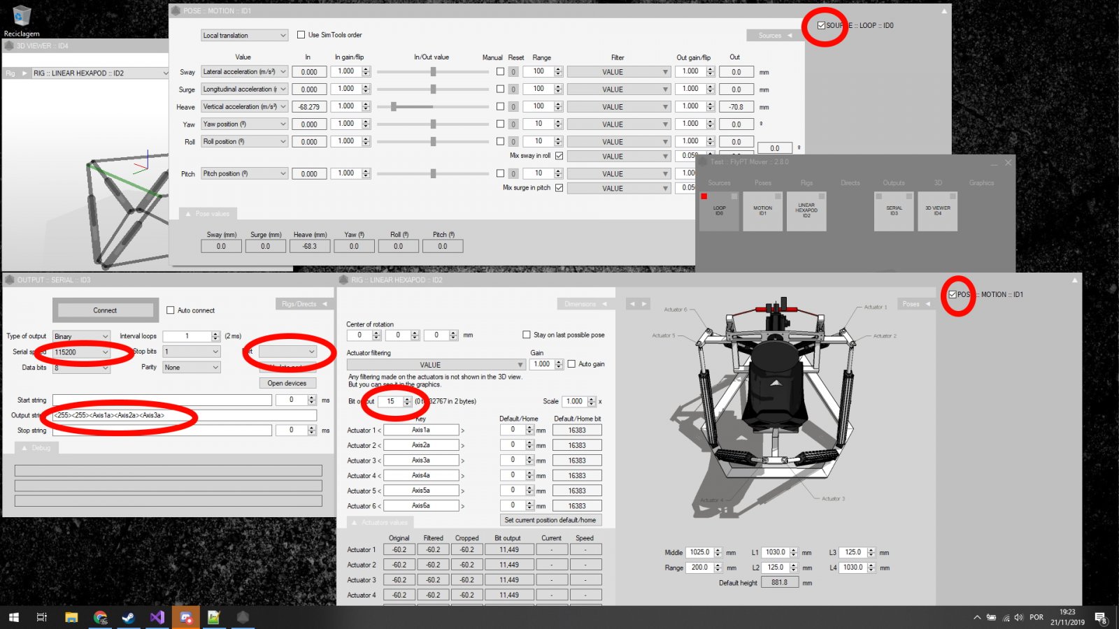Viewport: 1119px width, 629px height.
Task: Launch Visual Studio from the taskbar
Action: click(x=157, y=617)
